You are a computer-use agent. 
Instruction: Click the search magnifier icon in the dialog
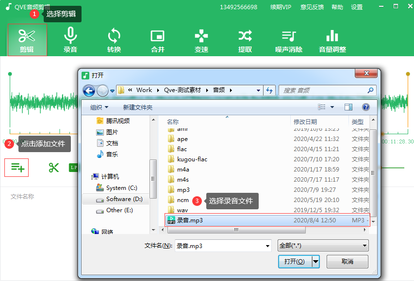(x=370, y=91)
